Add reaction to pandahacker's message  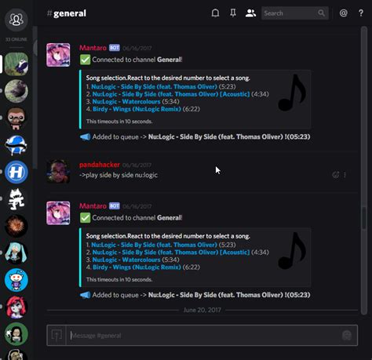336,175
